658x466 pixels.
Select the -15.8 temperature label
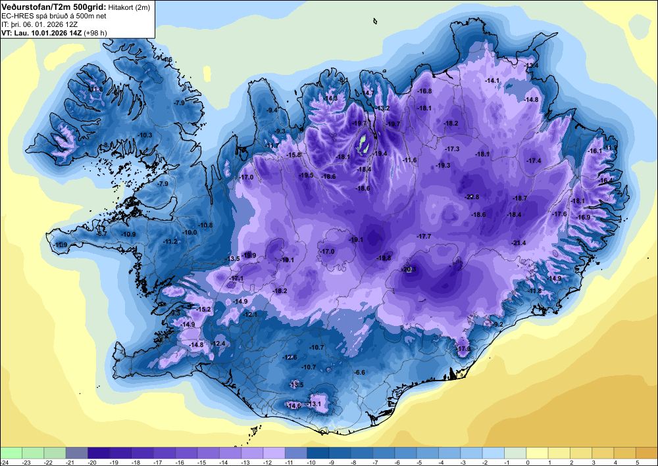[293, 155]
